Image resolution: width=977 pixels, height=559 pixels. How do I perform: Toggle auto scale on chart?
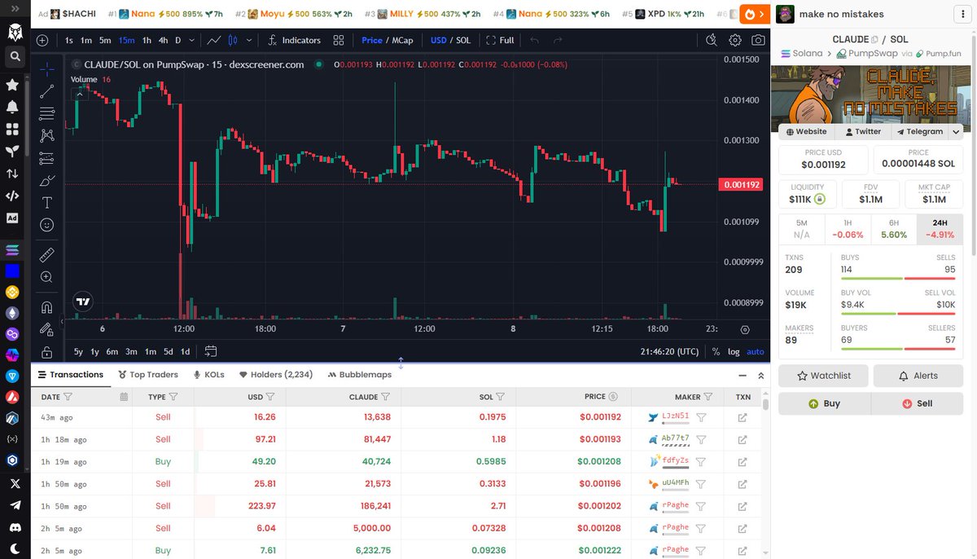[756, 351]
